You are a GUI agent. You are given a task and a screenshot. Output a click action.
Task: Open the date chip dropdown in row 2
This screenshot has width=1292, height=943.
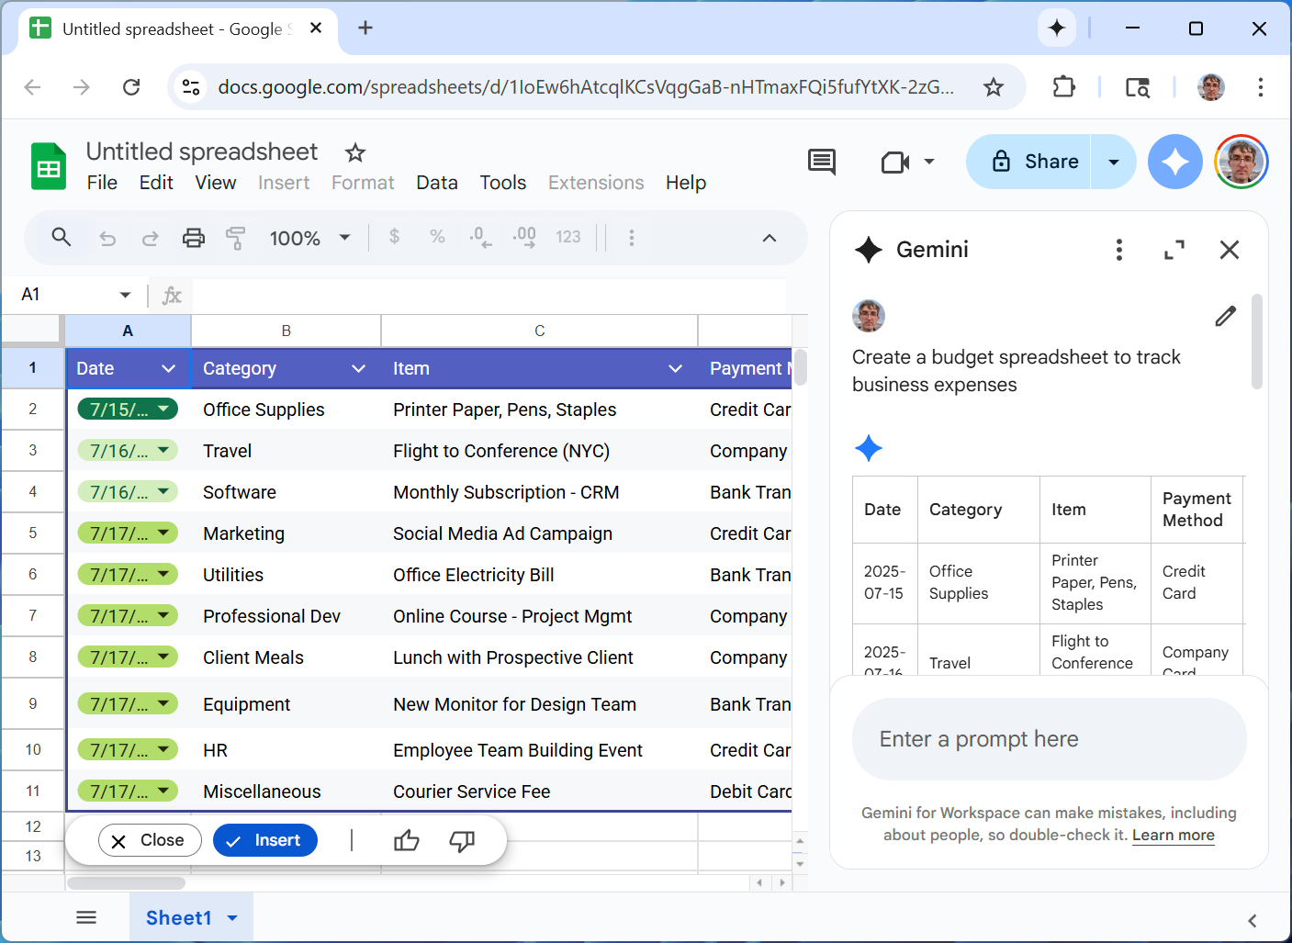163,409
